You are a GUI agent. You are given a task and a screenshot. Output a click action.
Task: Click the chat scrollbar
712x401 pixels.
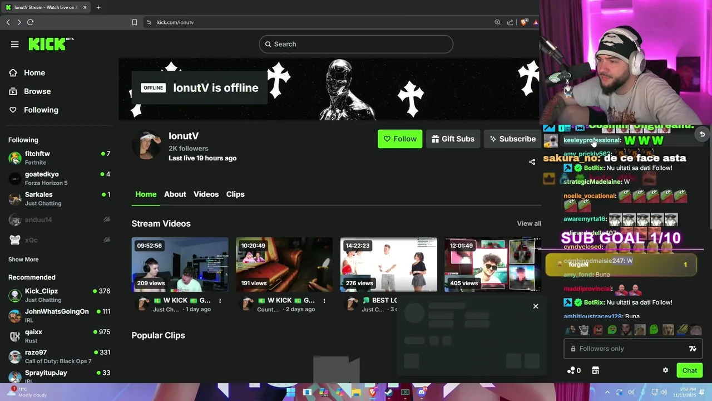tap(710, 177)
